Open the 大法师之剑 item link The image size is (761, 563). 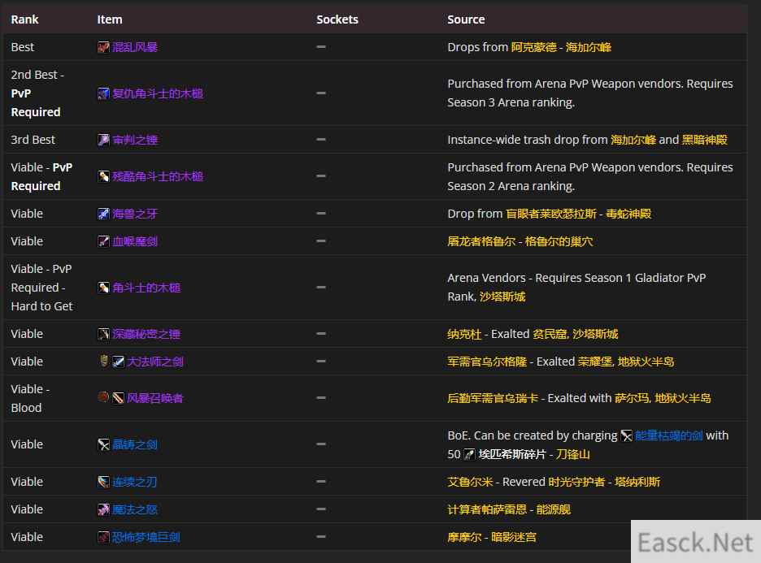point(154,362)
